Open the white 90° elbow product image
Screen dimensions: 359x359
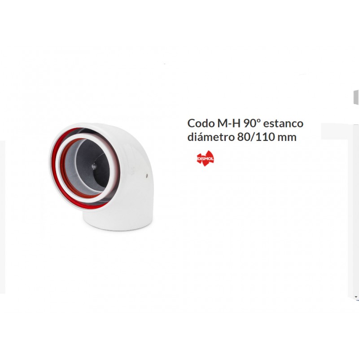[x=101, y=176]
